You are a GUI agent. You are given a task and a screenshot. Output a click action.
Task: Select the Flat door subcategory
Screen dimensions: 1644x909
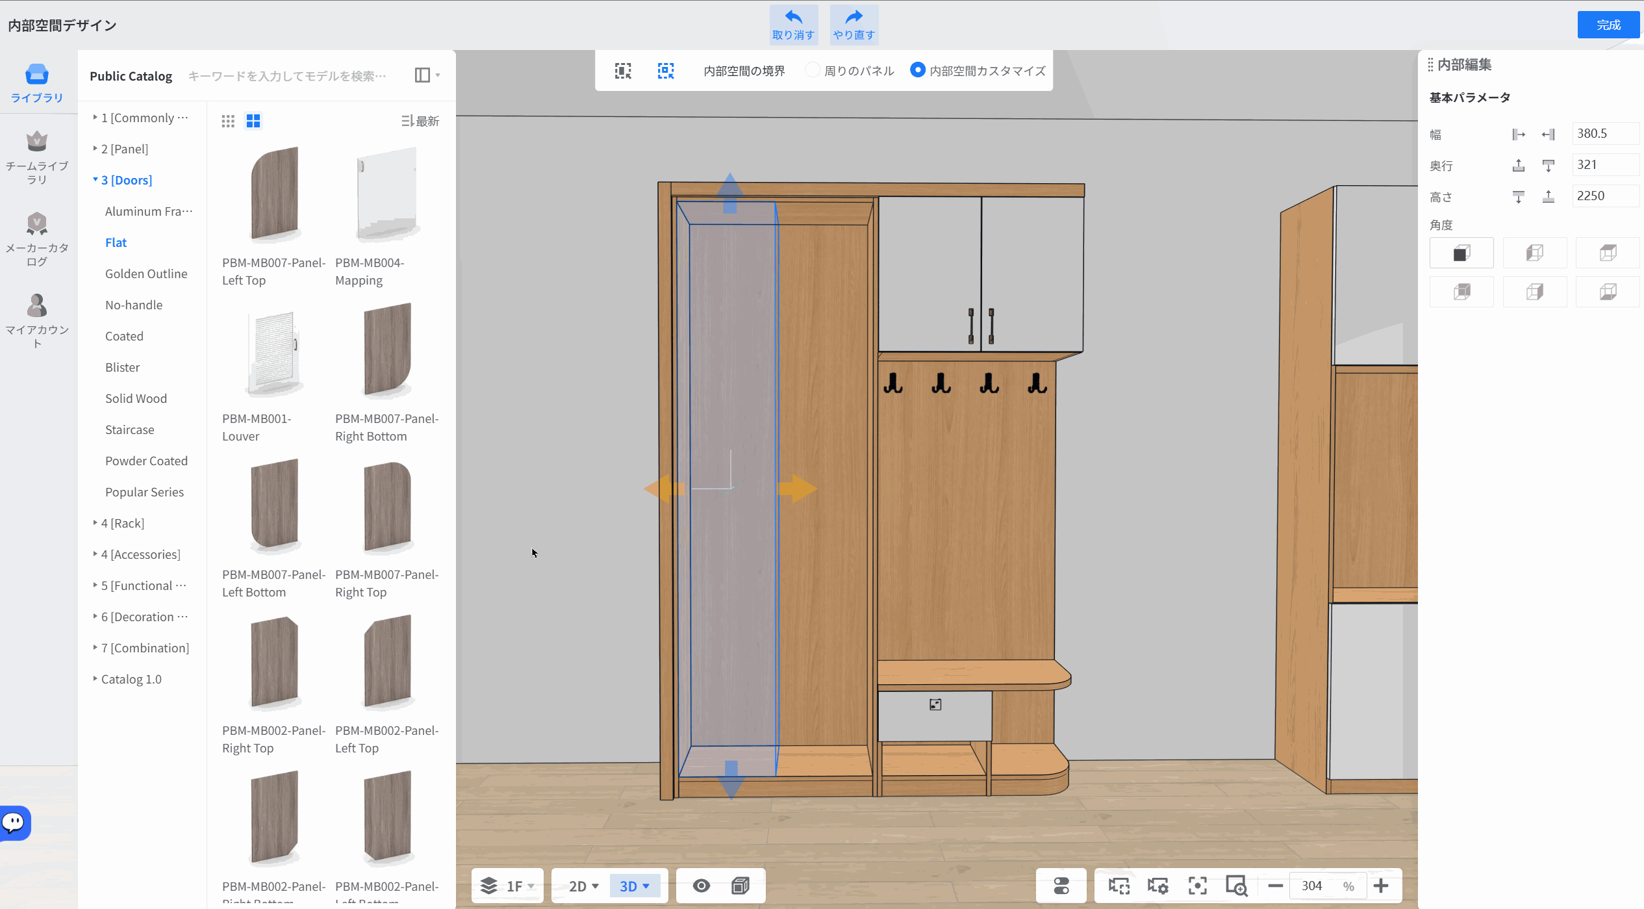point(116,242)
